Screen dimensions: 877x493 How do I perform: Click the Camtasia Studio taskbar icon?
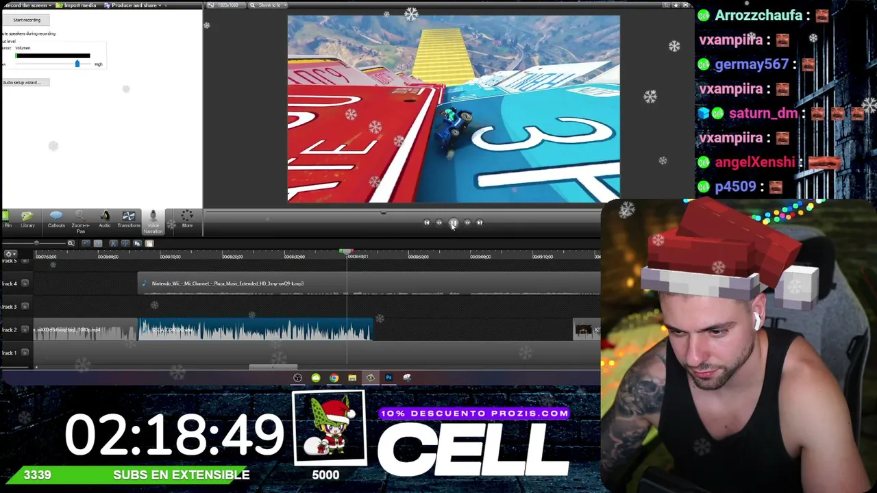click(x=371, y=378)
